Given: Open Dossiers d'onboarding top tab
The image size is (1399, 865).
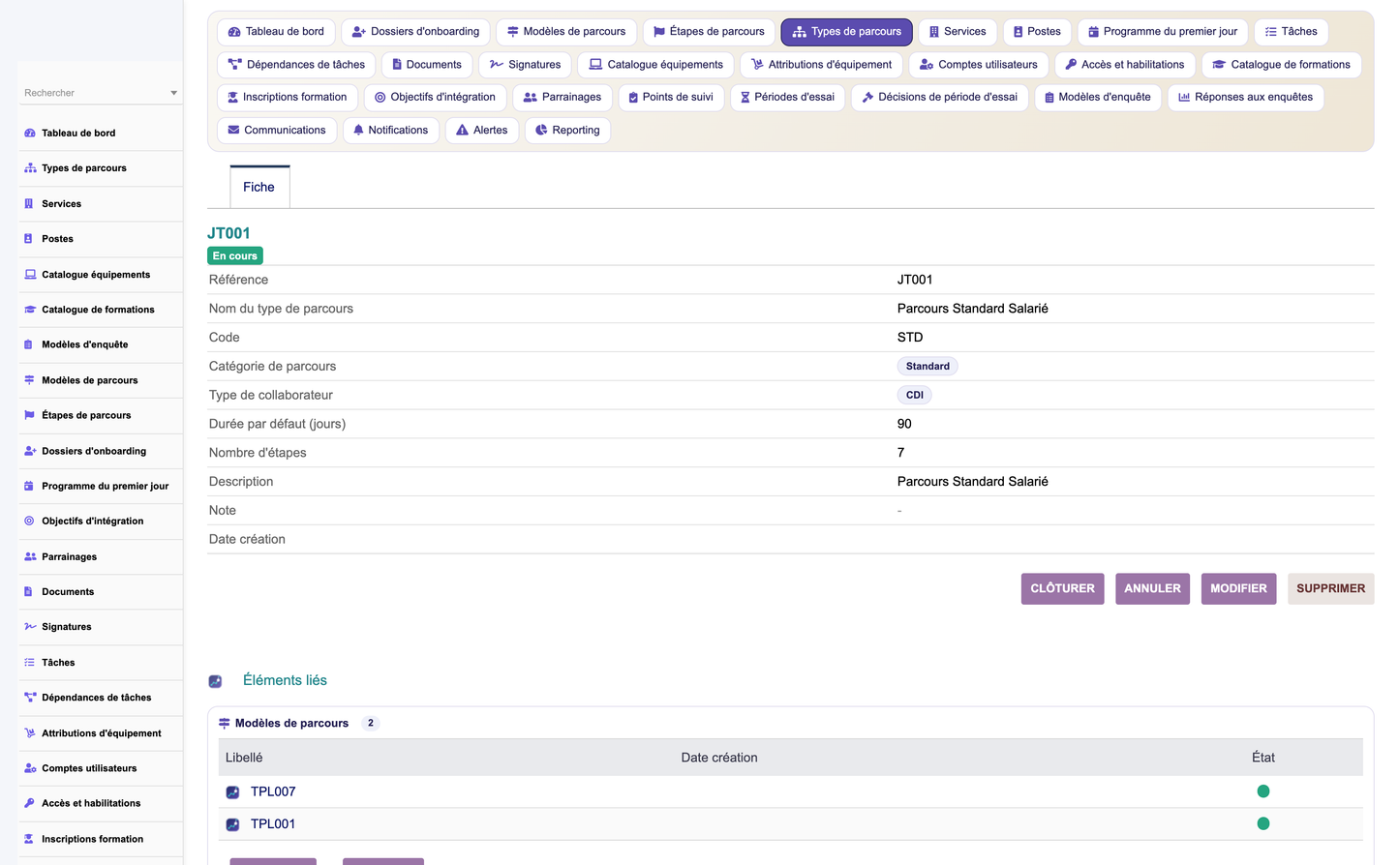Looking at the screenshot, I should [x=415, y=32].
